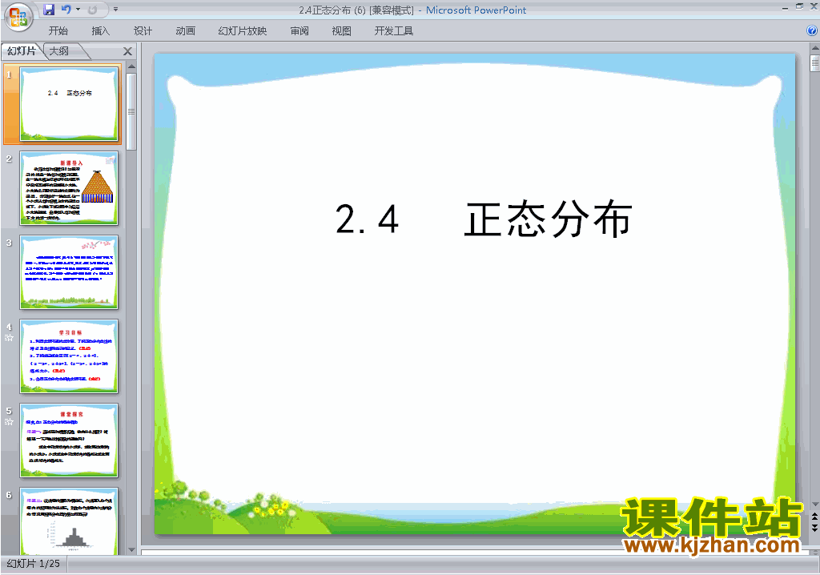This screenshot has height=575, width=820.
Task: Go to the previous slide with the double-up arrow
Action: 814,517
